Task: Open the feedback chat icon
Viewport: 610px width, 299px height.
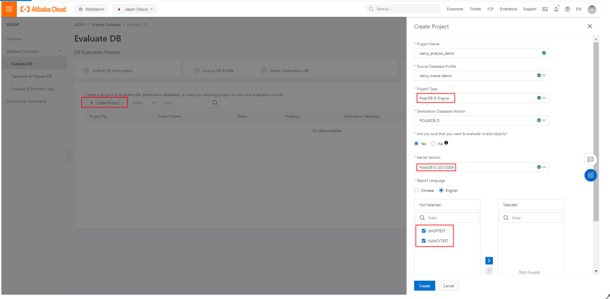Action: point(590,159)
